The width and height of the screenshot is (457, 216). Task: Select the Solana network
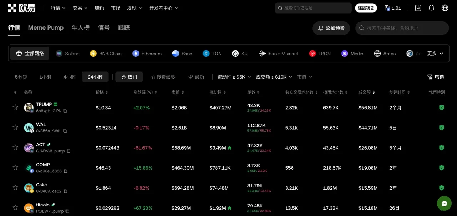click(68, 54)
